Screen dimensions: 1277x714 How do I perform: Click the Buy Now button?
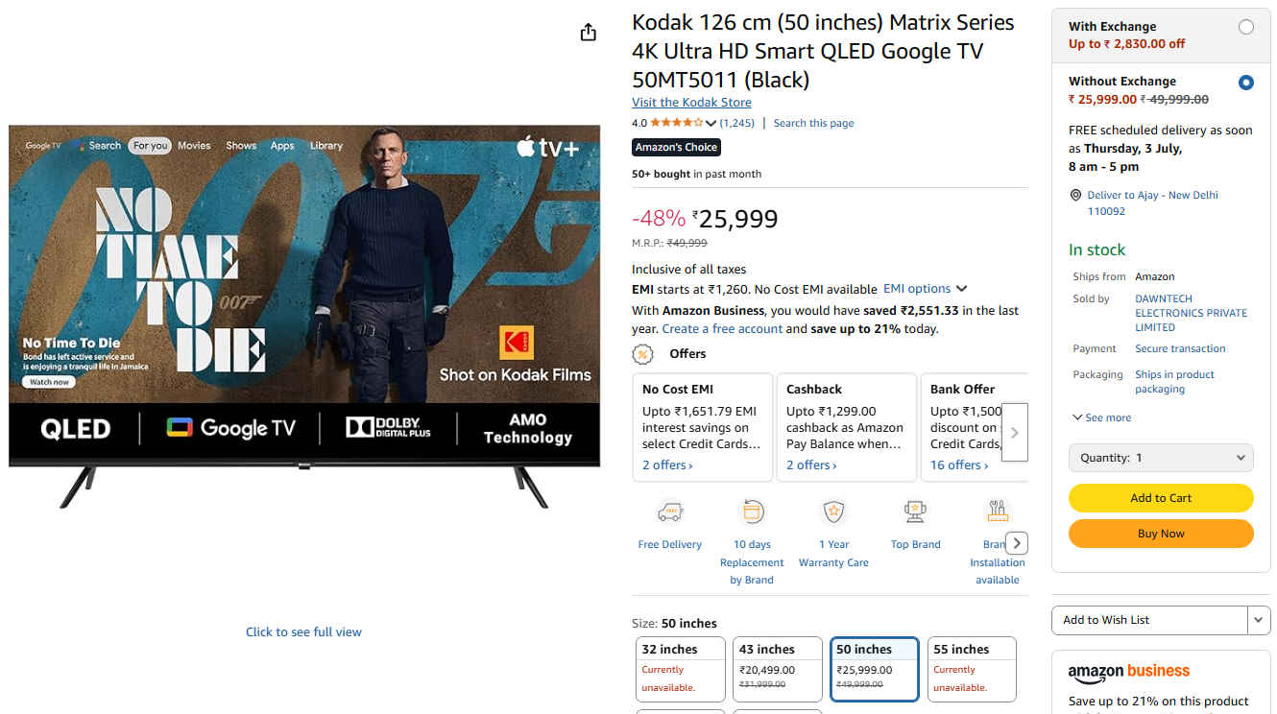tap(1161, 534)
